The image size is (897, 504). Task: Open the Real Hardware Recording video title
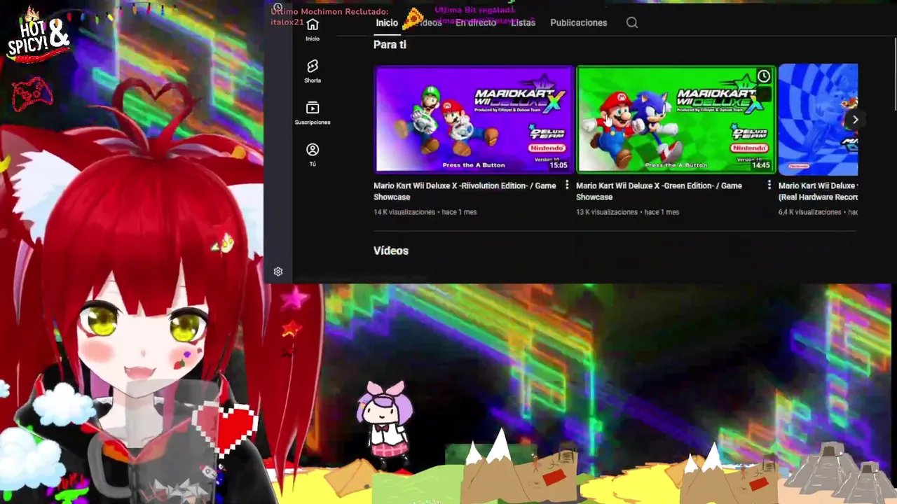pyautogui.click(x=818, y=191)
